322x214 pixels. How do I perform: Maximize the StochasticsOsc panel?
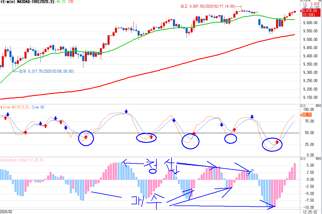[317, 159]
